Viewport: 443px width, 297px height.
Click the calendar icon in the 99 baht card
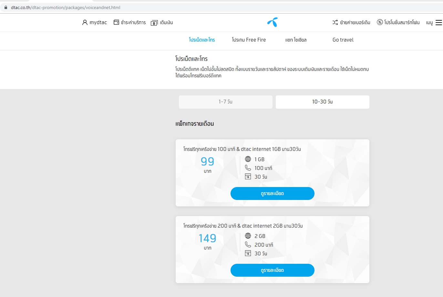click(x=248, y=176)
